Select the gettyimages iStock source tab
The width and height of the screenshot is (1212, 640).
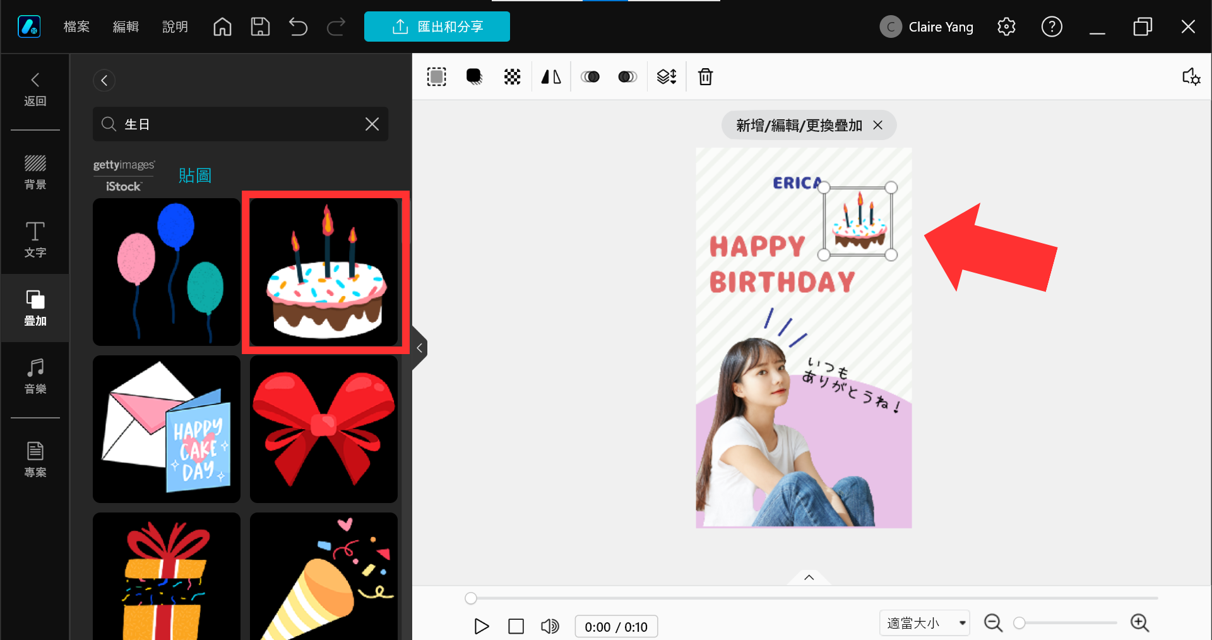pyautogui.click(x=124, y=175)
